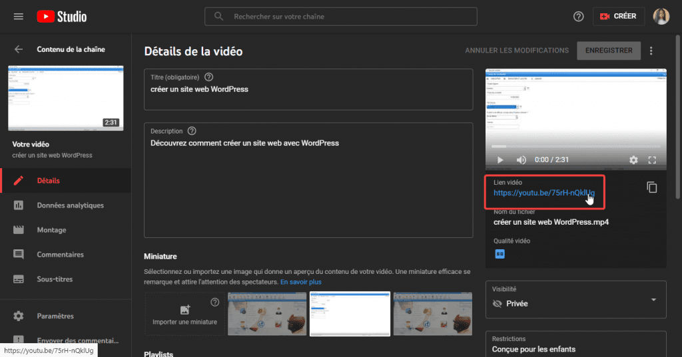Edit the video title field
Viewport: 682px width, 357px height.
coord(308,90)
